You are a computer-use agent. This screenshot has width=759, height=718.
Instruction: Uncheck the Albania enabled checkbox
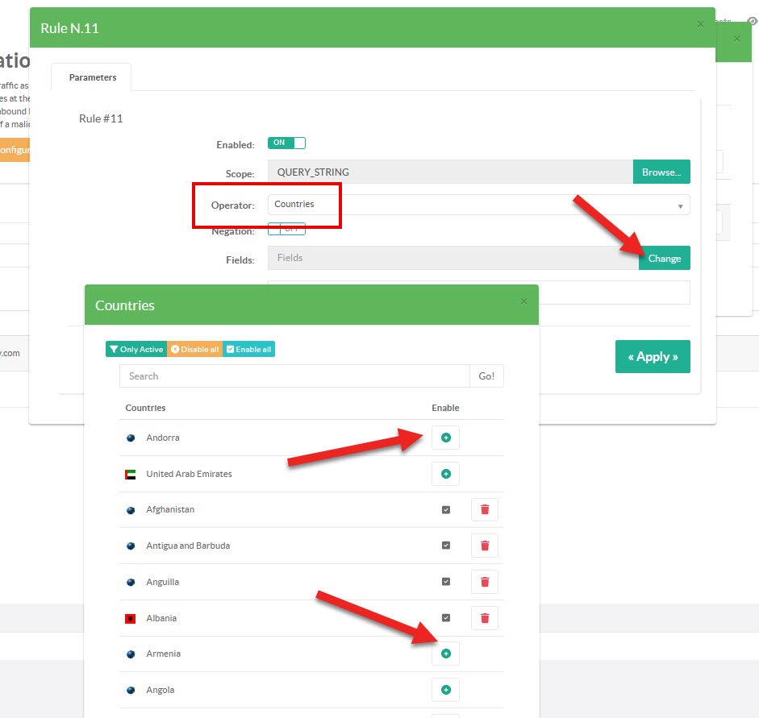coord(445,618)
